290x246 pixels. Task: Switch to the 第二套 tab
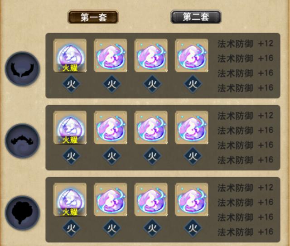(196, 17)
